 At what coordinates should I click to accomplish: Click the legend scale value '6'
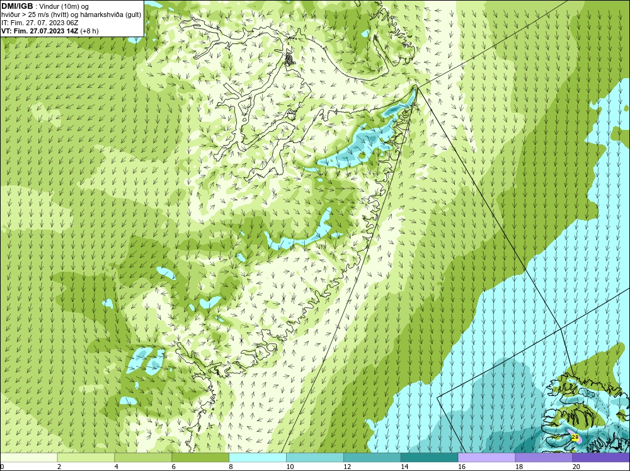174,467
